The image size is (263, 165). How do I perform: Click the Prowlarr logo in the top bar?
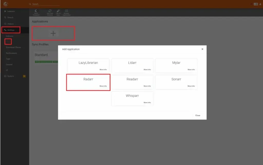tap(6, 4)
